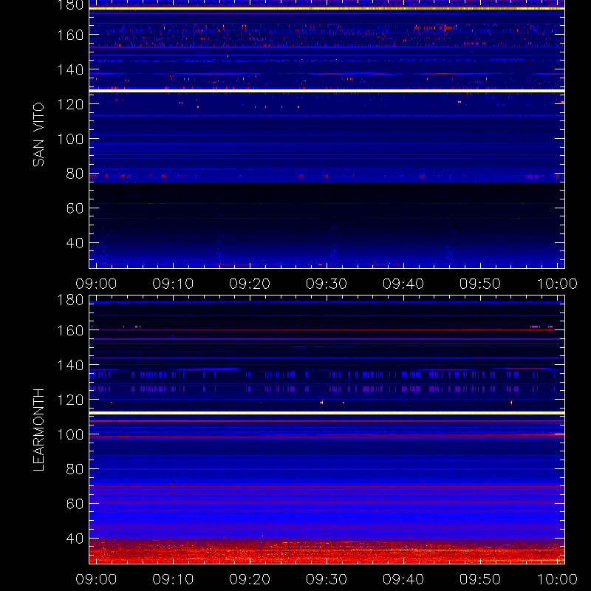Click the SAN VITO axis label

pyautogui.click(x=38, y=134)
